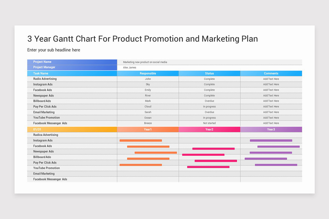Select the Alex James project manager value
329x219 pixels.
click(x=130, y=67)
